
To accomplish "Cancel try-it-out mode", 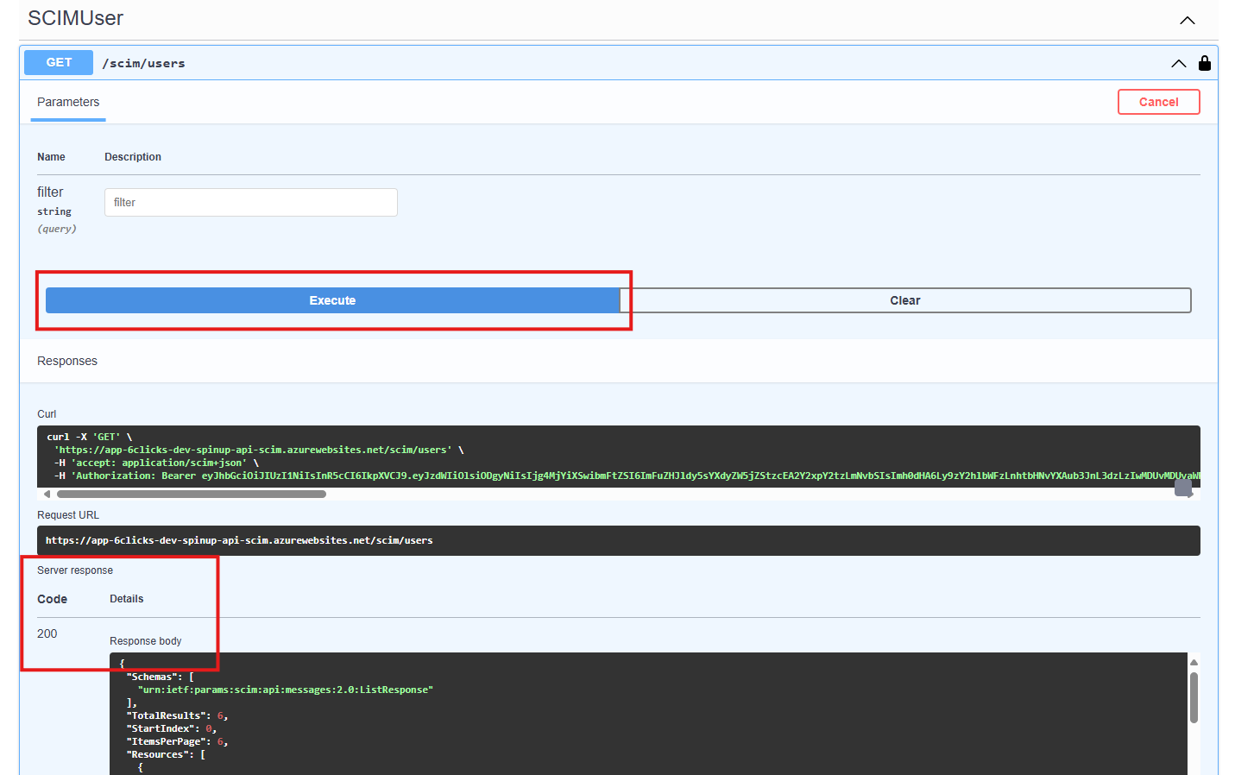I will pos(1158,101).
